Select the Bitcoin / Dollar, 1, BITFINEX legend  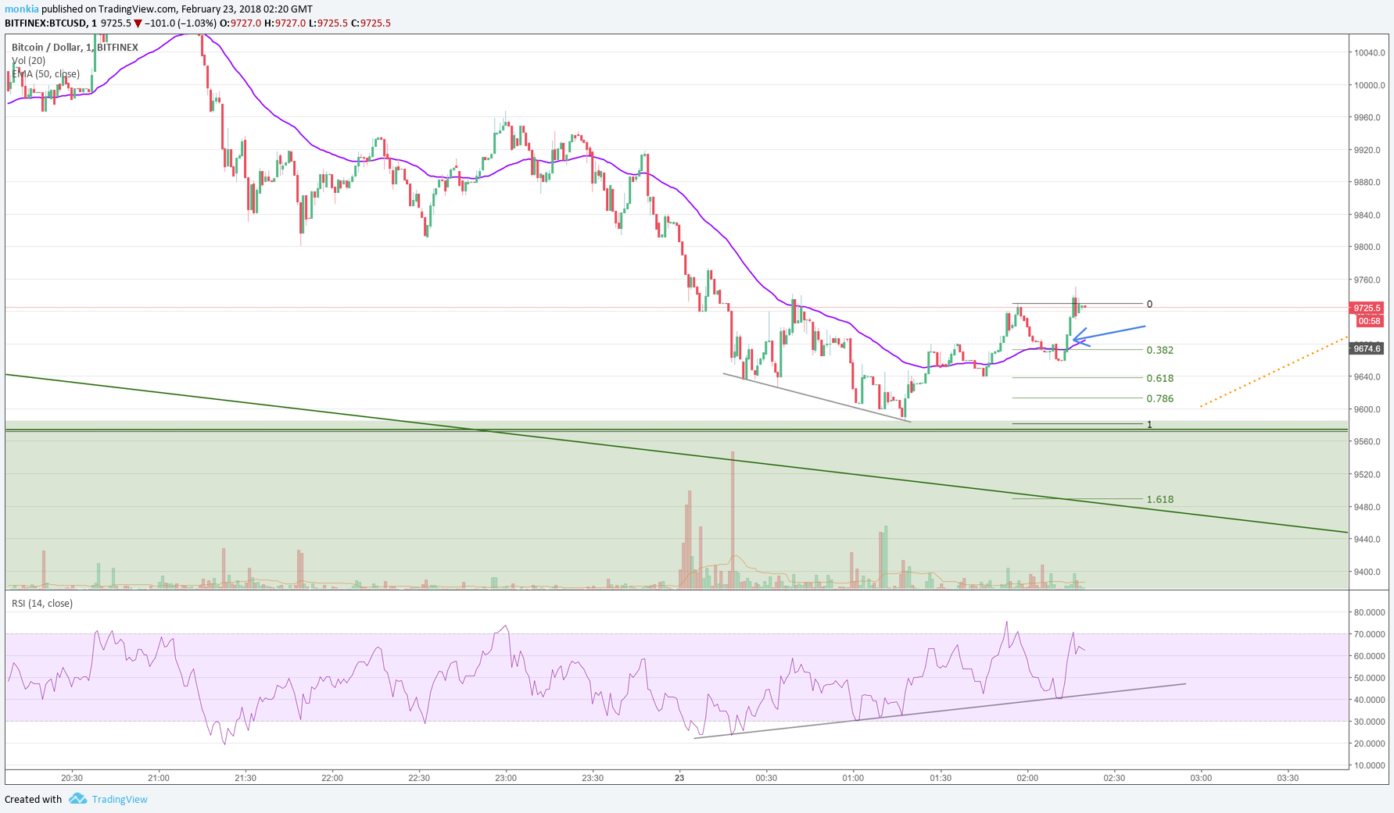click(75, 47)
